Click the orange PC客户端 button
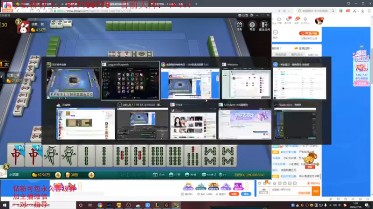Image resolution: width=373 pixels, height=209 pixels. (309, 33)
